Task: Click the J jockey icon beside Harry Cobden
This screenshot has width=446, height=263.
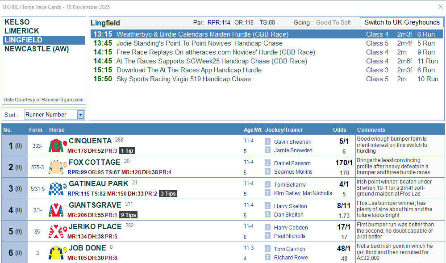Action: pyautogui.click(x=267, y=227)
